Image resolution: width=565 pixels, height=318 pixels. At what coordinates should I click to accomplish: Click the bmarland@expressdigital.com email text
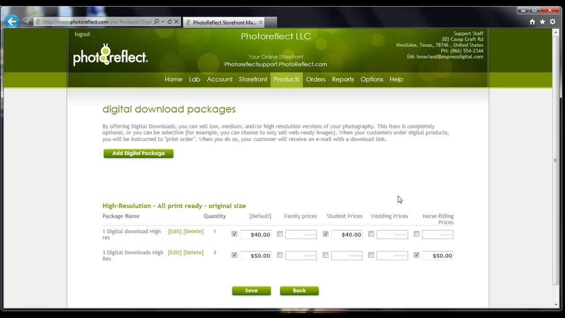pos(450,57)
